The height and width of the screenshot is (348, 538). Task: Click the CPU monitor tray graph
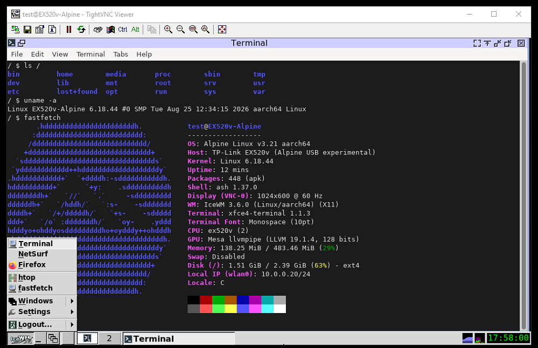tap(480, 338)
